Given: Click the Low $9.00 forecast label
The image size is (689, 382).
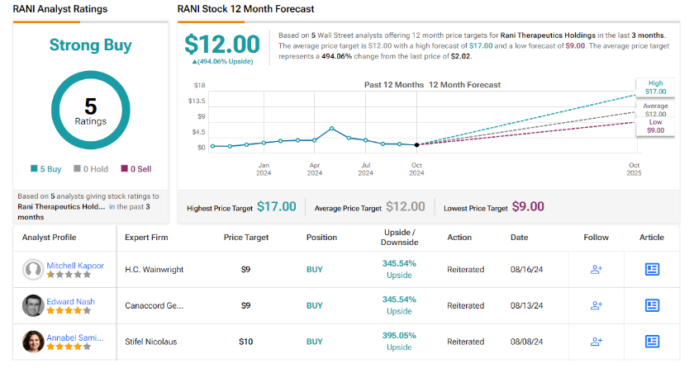Looking at the screenshot, I should (655, 126).
